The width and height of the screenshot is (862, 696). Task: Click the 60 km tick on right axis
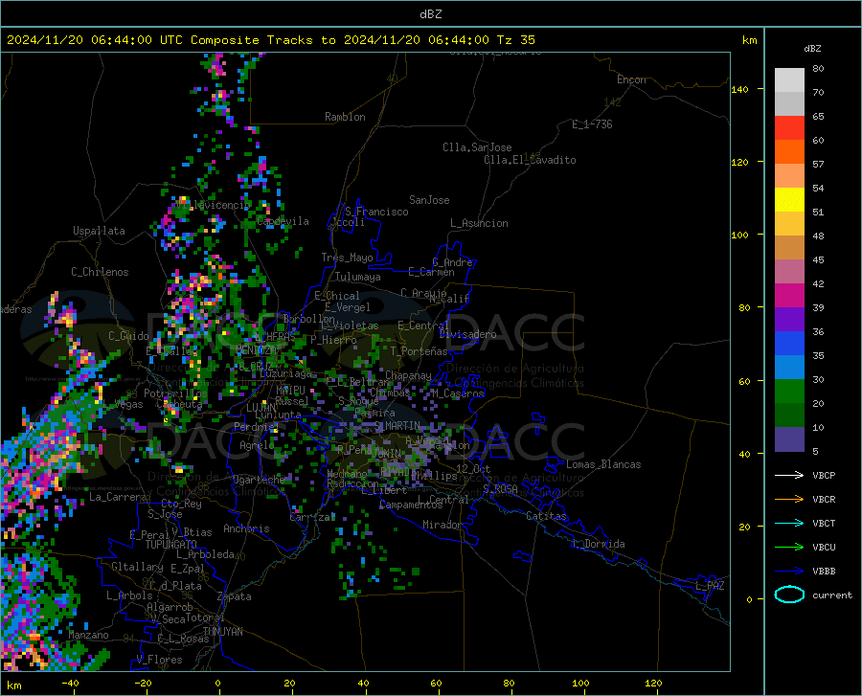(x=744, y=381)
